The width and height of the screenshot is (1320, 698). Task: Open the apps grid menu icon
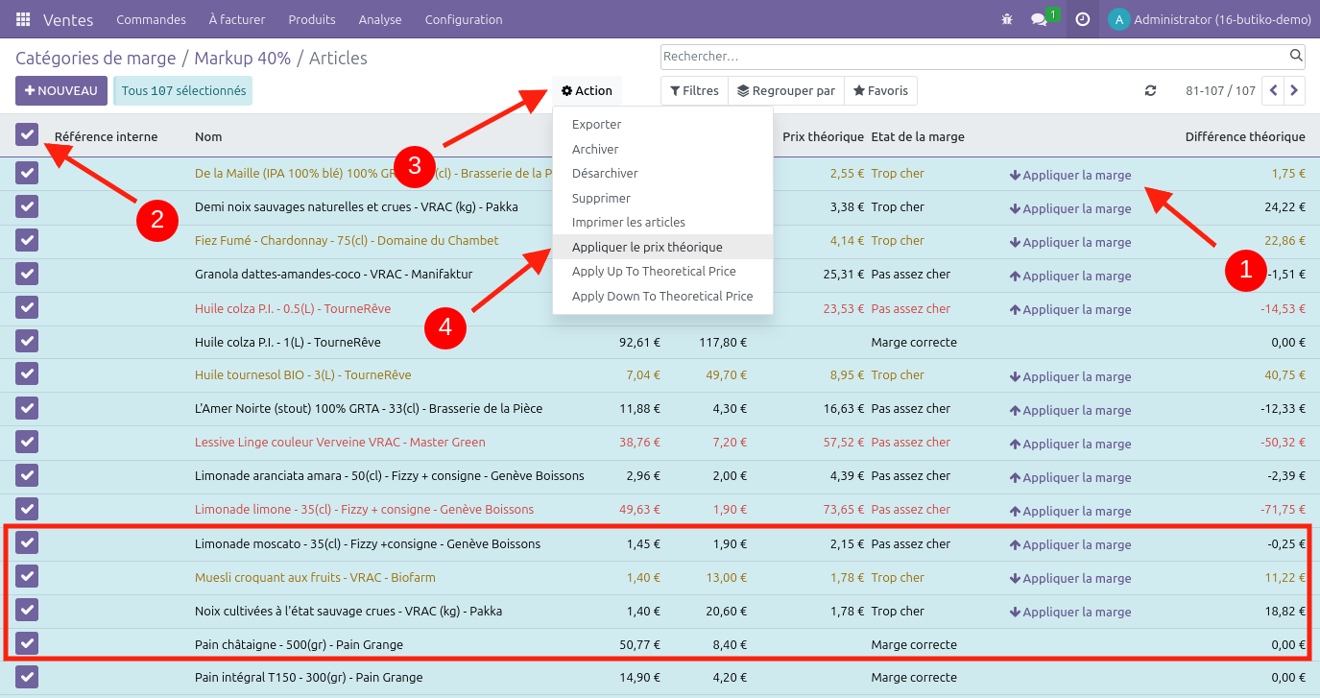[x=23, y=19]
